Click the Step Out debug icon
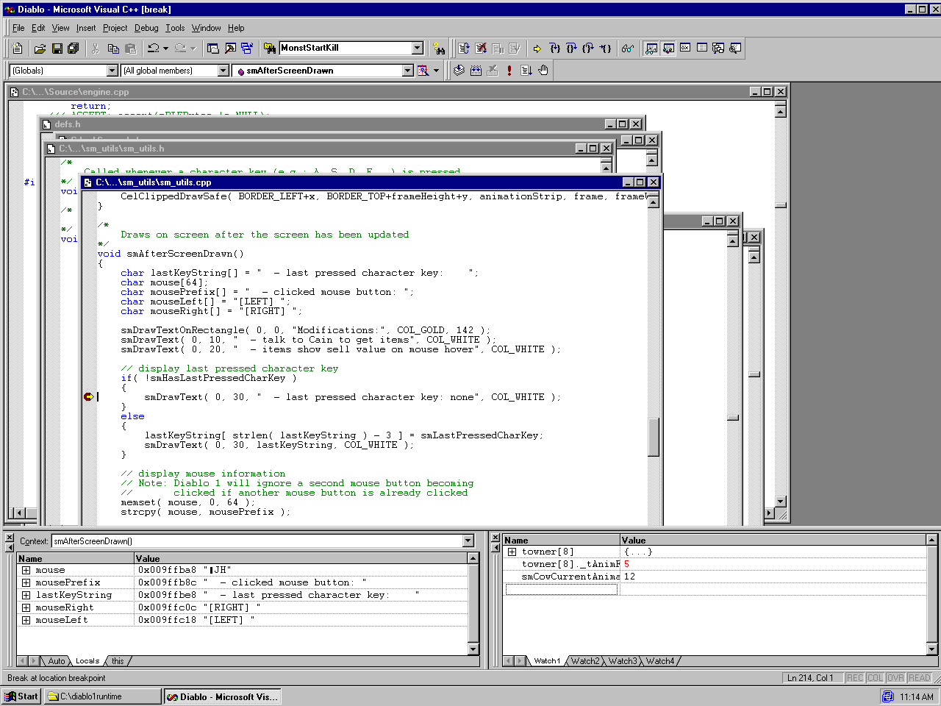The height and width of the screenshot is (706, 941). [x=588, y=49]
